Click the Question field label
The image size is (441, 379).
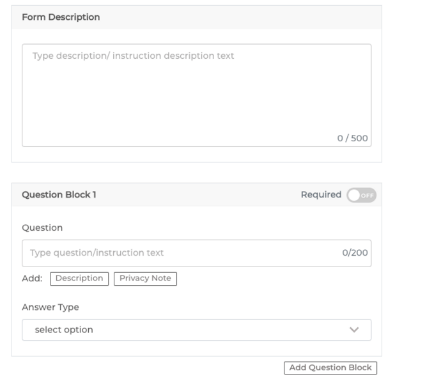coord(42,228)
